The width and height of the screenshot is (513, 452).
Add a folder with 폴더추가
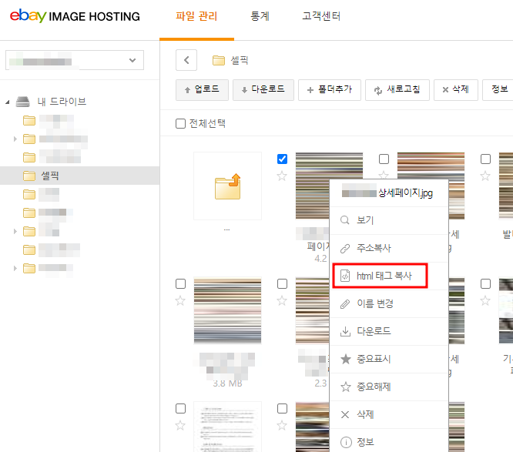tap(330, 89)
